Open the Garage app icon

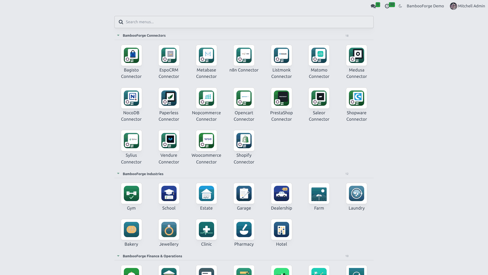(x=244, y=193)
